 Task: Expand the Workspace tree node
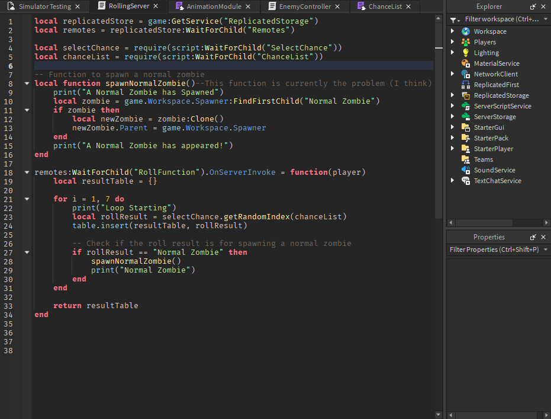[453, 31]
